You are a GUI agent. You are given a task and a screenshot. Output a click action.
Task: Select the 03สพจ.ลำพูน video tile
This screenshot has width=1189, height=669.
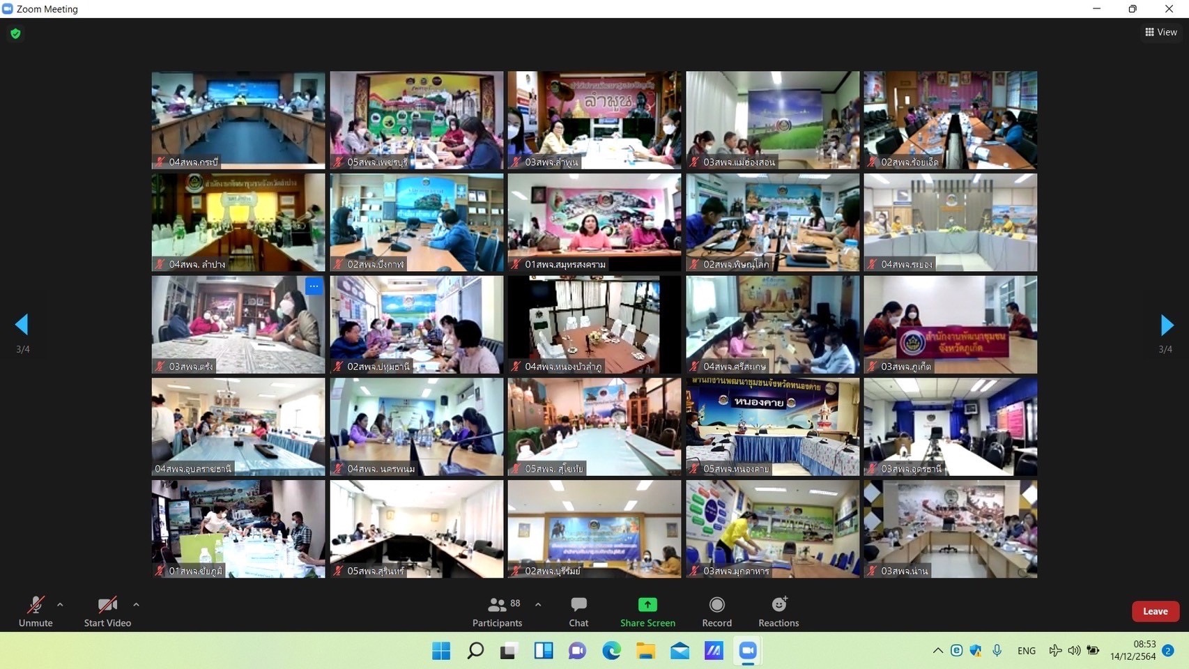(x=594, y=120)
